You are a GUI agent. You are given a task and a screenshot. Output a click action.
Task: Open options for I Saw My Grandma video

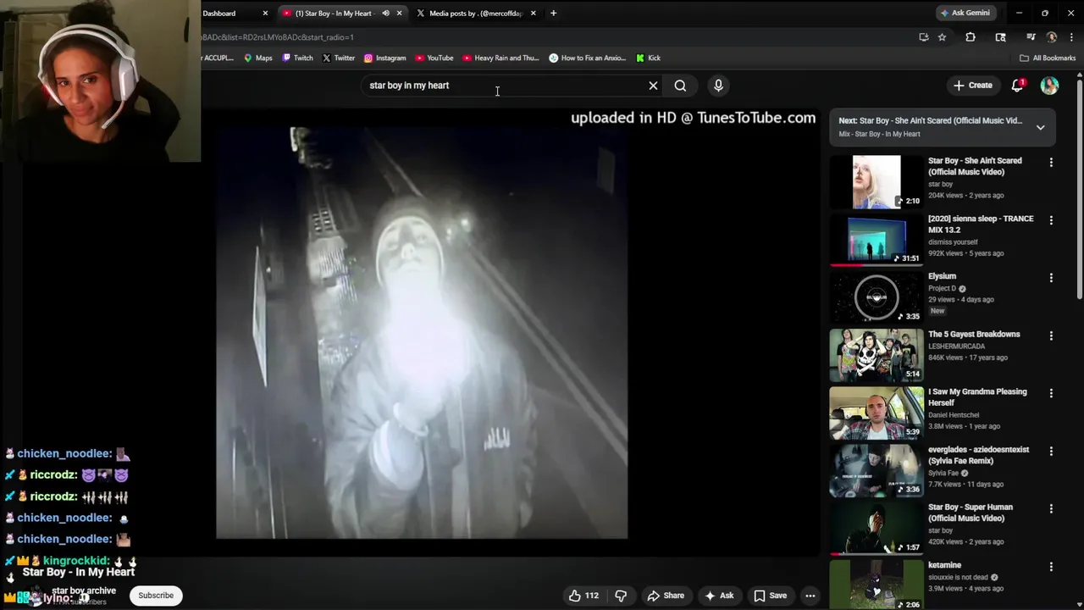click(x=1051, y=393)
